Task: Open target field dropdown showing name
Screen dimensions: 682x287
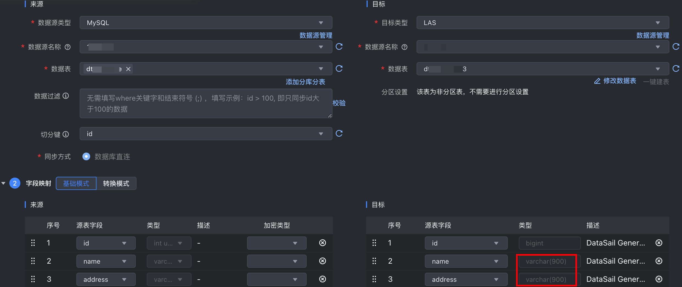Action: (466, 261)
